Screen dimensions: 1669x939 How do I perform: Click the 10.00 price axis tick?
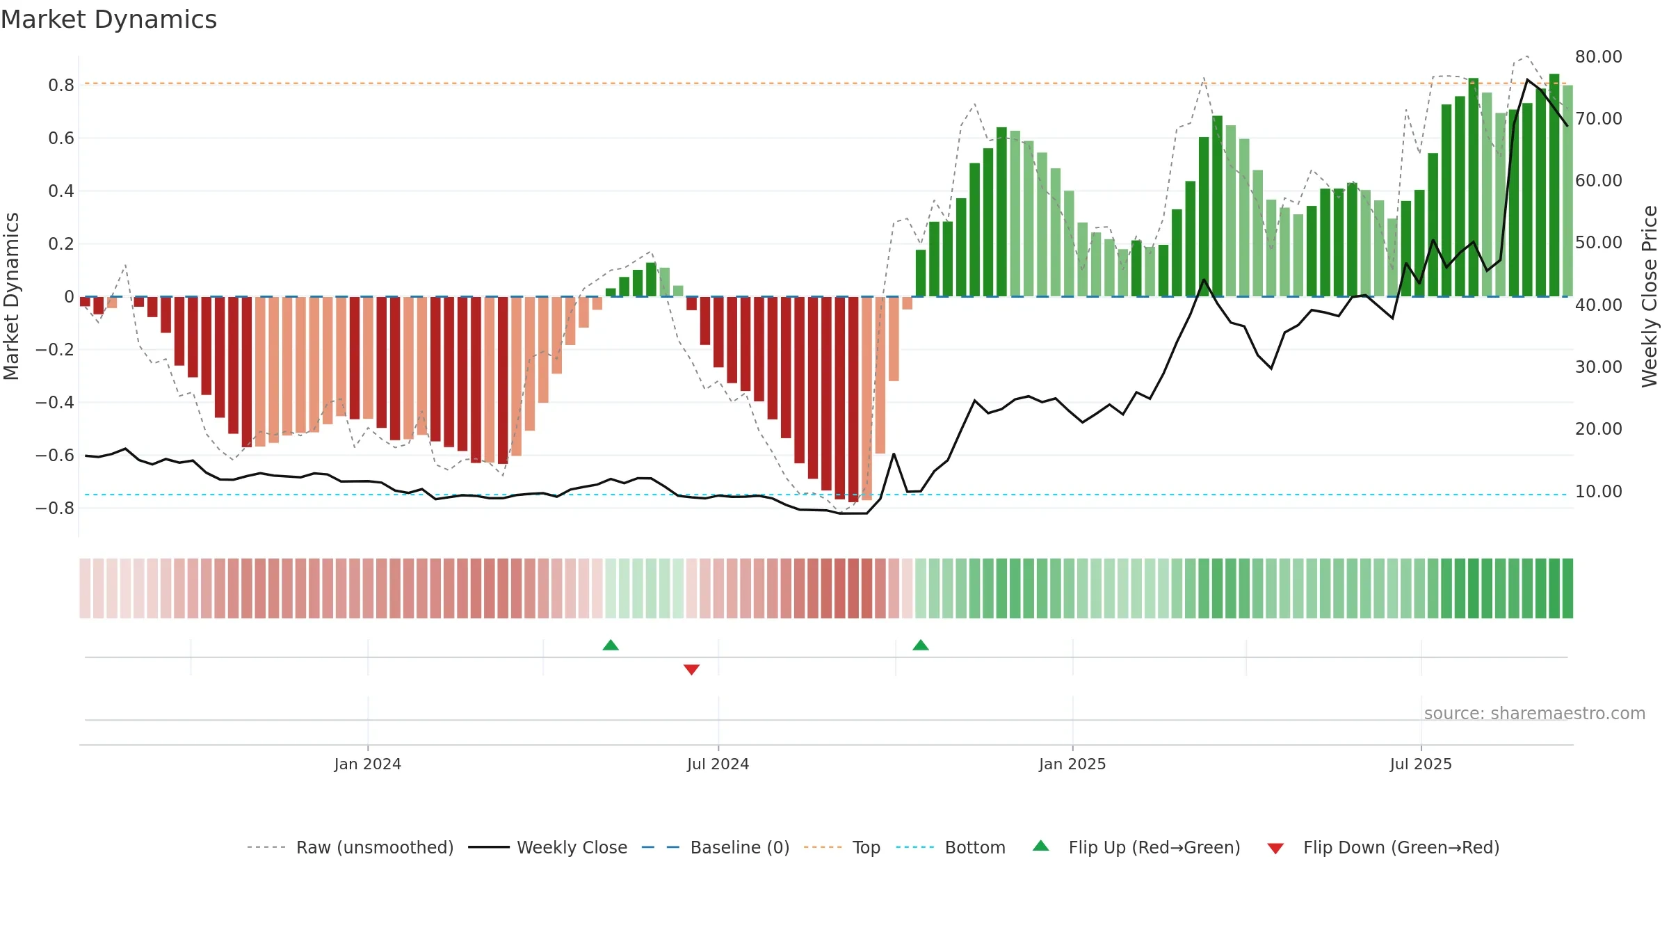(x=1598, y=492)
